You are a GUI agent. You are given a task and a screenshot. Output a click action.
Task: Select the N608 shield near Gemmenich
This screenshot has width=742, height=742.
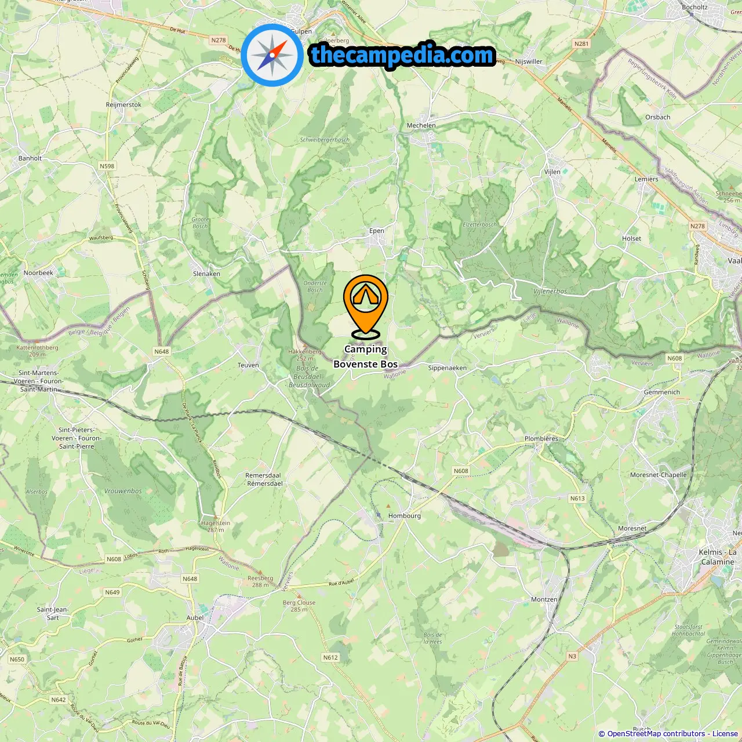click(675, 358)
